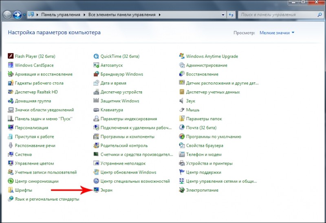This screenshot has width=326, height=223.
Task: Click the Электропитание icon
Action: [x=182, y=190]
